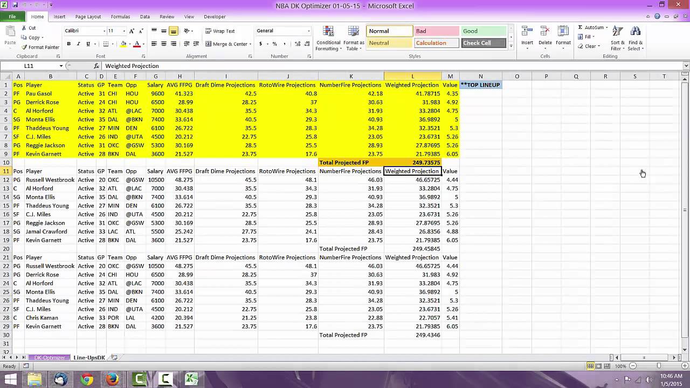Apply yellow fill color
The image size is (690, 388).
pos(123,44)
